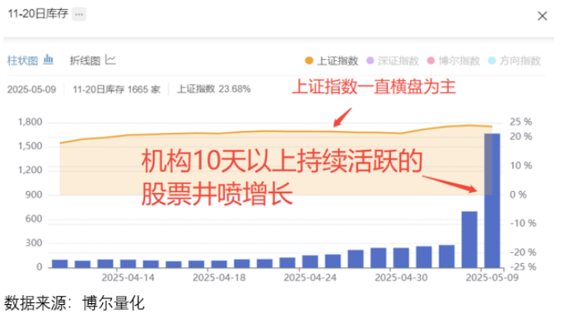
Task: Enable the 方向指数 legend series
Action: click(x=514, y=61)
